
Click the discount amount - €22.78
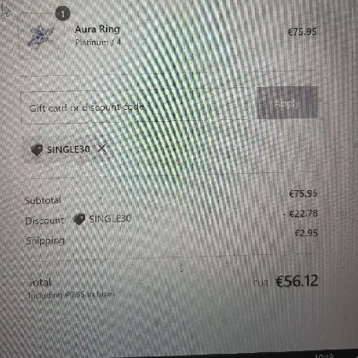point(300,213)
